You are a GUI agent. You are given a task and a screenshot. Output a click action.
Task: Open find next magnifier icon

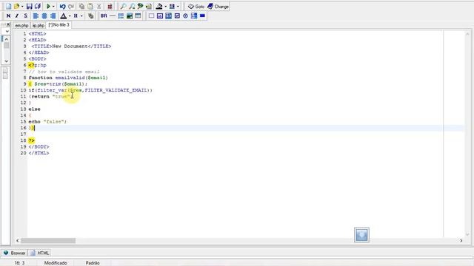[x=132, y=7]
